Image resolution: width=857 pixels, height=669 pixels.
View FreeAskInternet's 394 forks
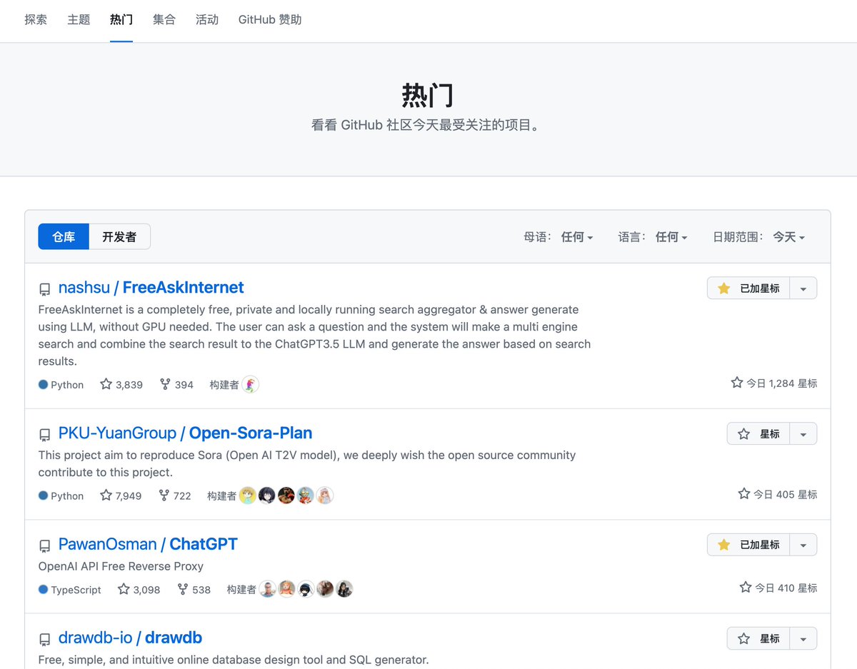(x=176, y=384)
